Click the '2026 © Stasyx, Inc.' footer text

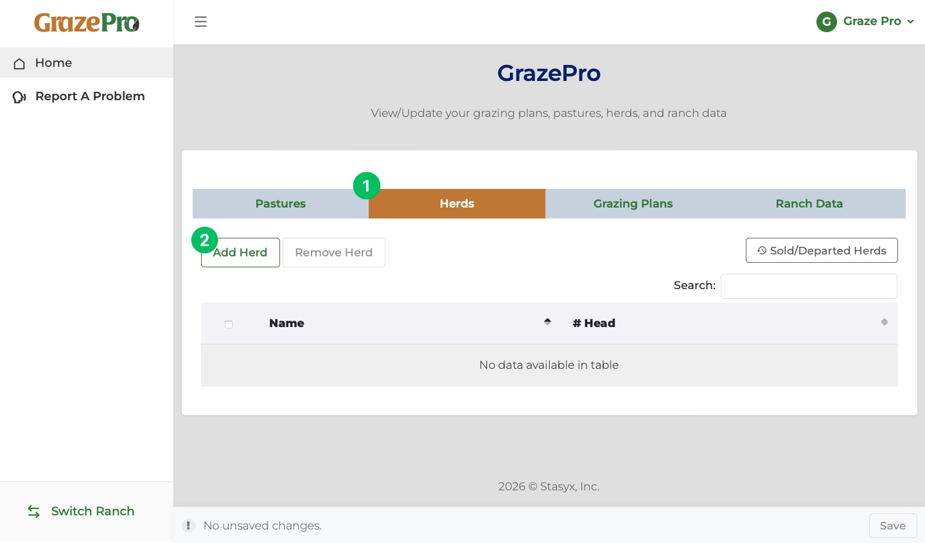[x=549, y=486]
